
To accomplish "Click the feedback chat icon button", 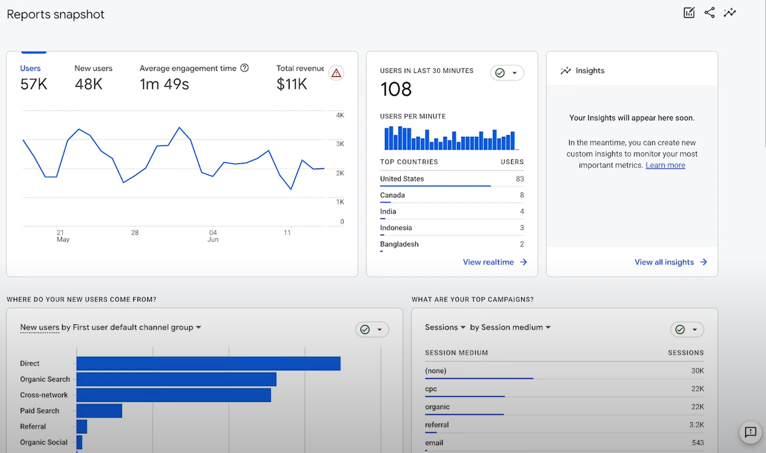I will click(x=750, y=432).
